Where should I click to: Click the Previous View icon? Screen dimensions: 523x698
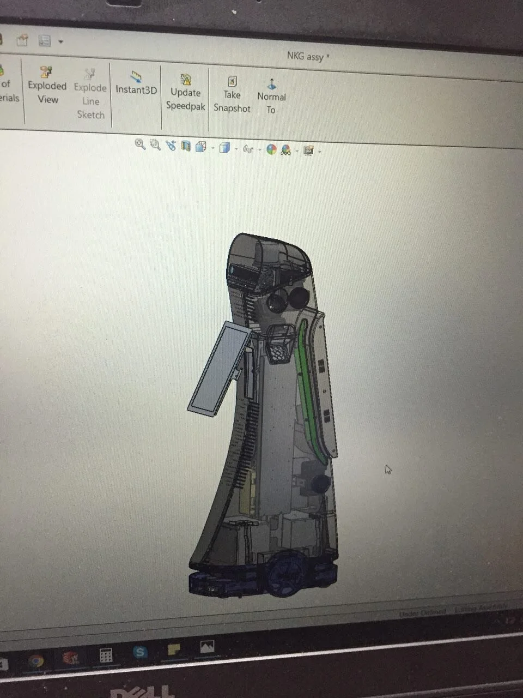click(171, 146)
